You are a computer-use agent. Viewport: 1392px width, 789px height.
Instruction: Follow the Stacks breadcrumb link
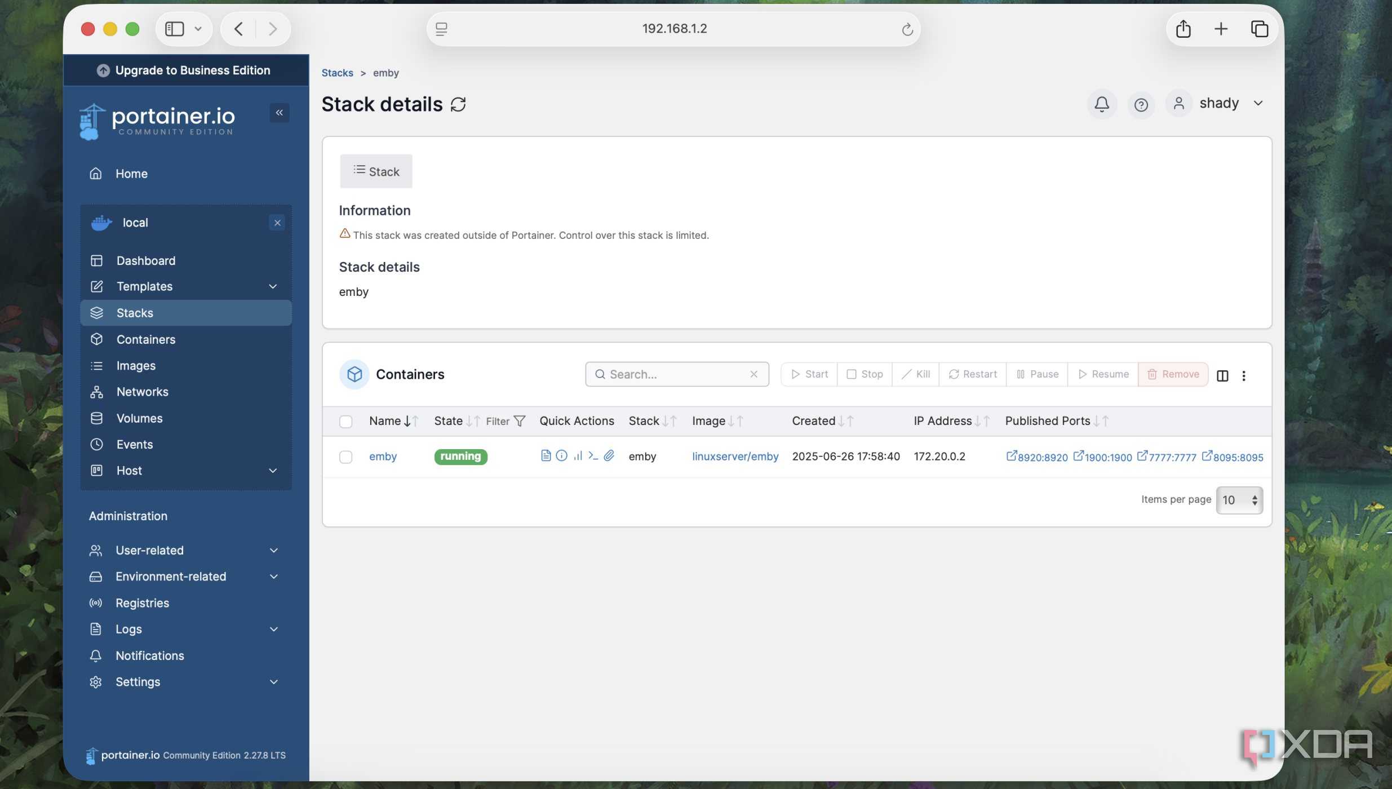pos(337,73)
